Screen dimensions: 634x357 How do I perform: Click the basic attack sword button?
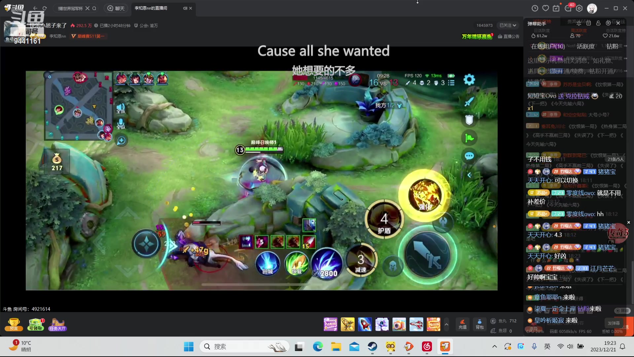pos(427,254)
